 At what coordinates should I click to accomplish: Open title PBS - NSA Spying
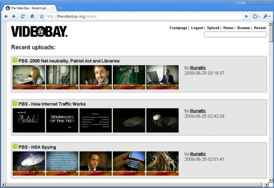(37, 147)
